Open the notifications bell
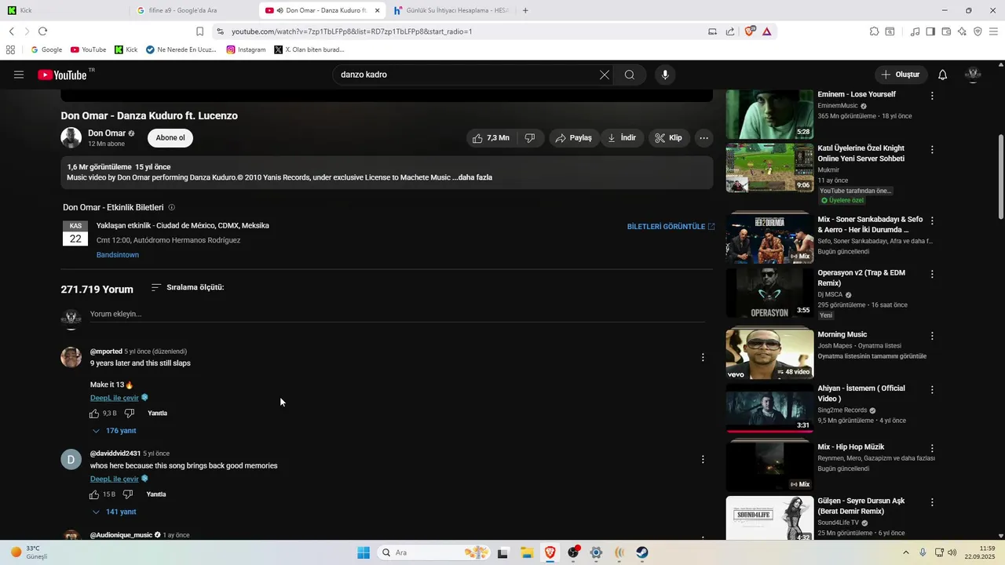 tap(942, 75)
